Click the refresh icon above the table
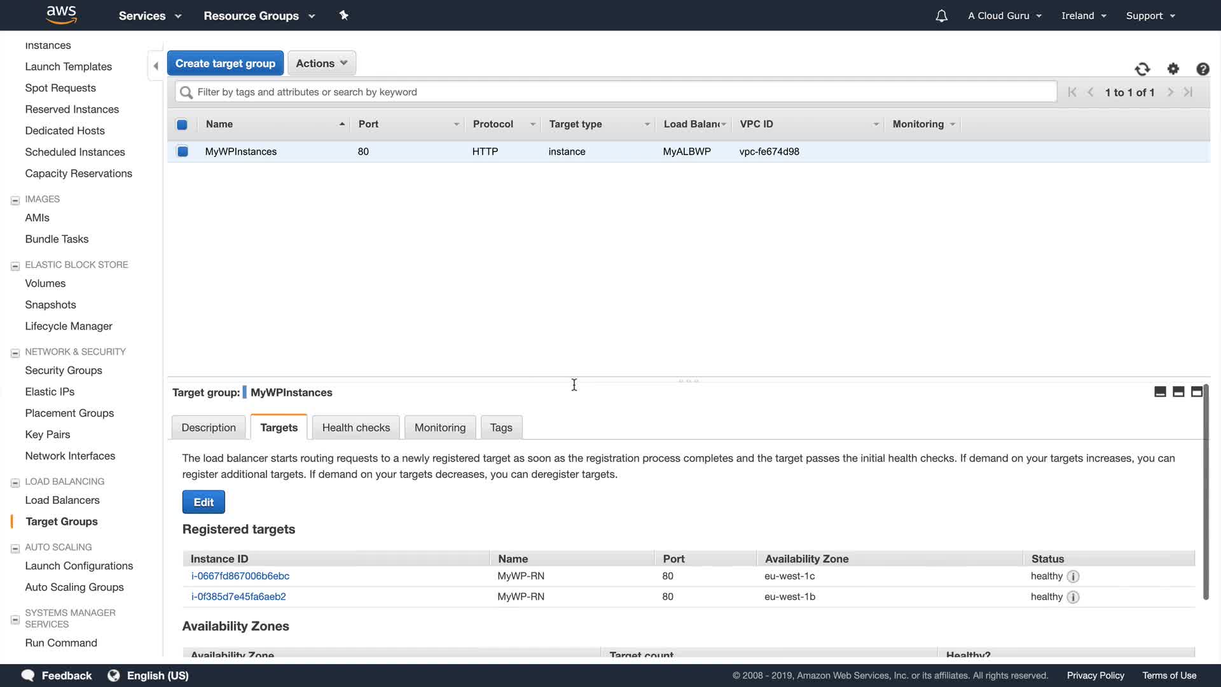This screenshot has height=687, width=1221. point(1142,69)
